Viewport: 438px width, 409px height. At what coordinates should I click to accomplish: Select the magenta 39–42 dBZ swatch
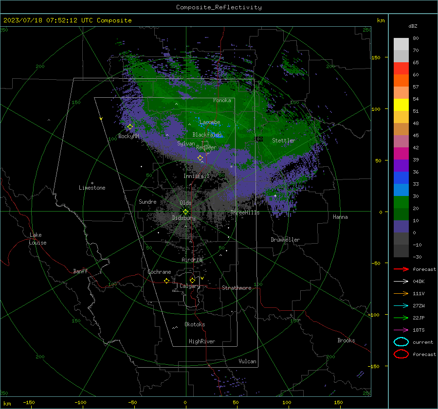401,153
